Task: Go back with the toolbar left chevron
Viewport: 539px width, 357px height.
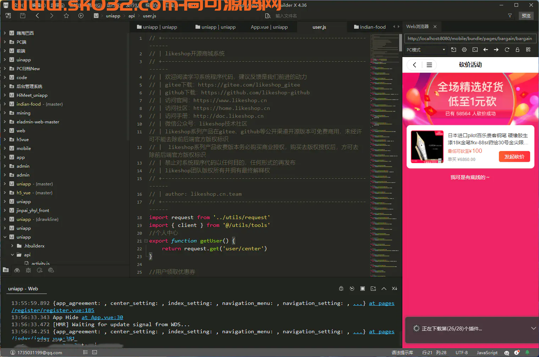Action: tap(37, 16)
